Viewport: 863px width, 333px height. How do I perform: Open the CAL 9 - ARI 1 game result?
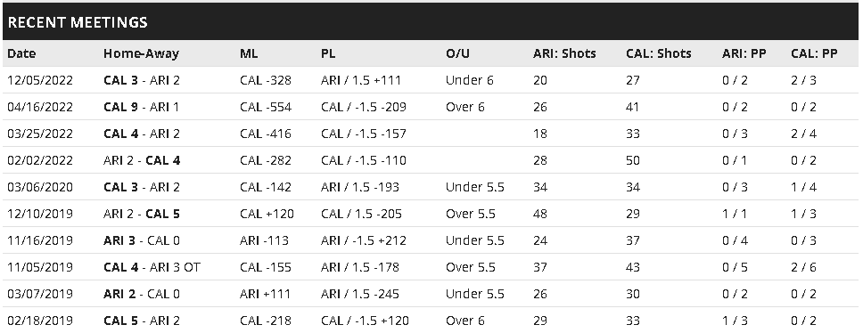pyautogui.click(x=141, y=107)
